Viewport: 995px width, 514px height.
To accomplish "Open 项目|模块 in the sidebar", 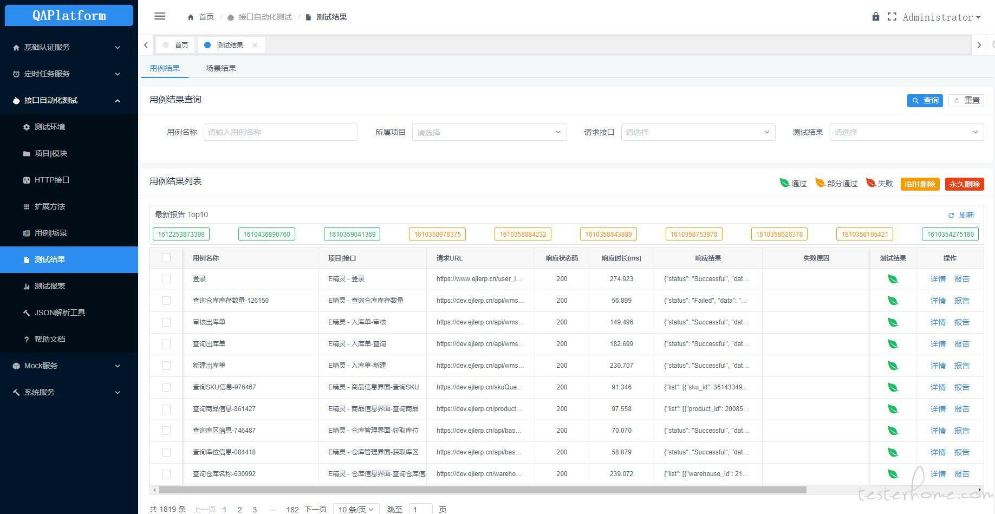I will pos(69,153).
